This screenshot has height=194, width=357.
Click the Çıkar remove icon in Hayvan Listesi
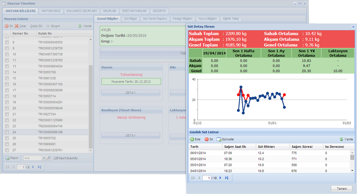17,26
